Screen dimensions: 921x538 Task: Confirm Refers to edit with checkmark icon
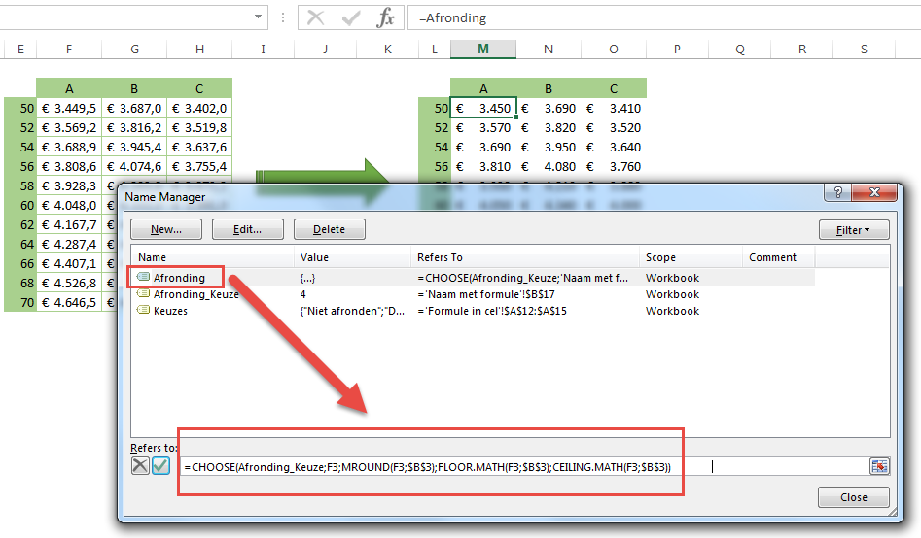(160, 466)
